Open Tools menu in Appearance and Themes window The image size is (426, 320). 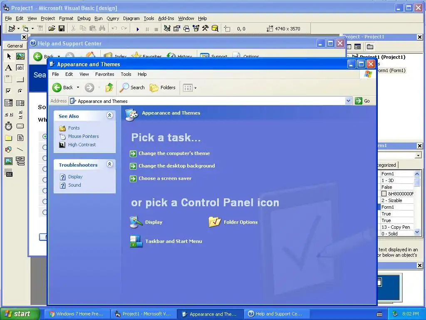(126, 74)
